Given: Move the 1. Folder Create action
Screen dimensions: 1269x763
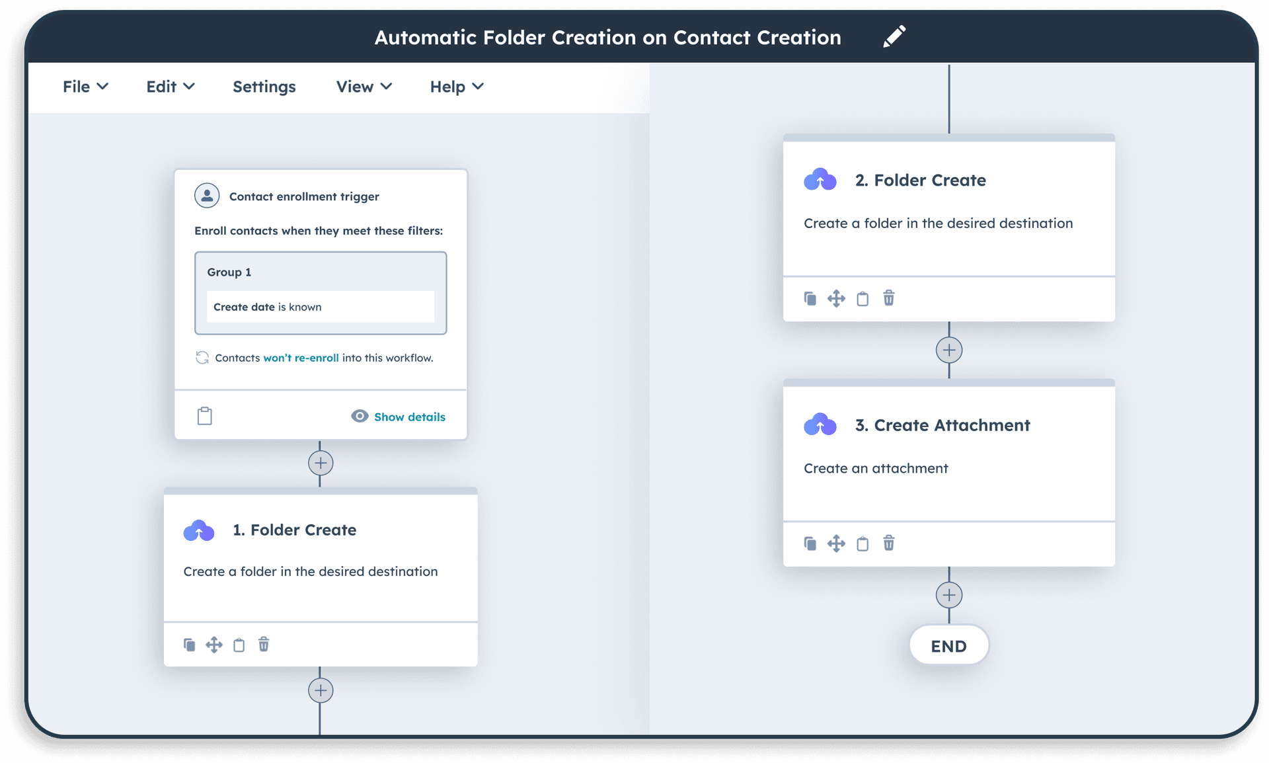Looking at the screenshot, I should 214,645.
